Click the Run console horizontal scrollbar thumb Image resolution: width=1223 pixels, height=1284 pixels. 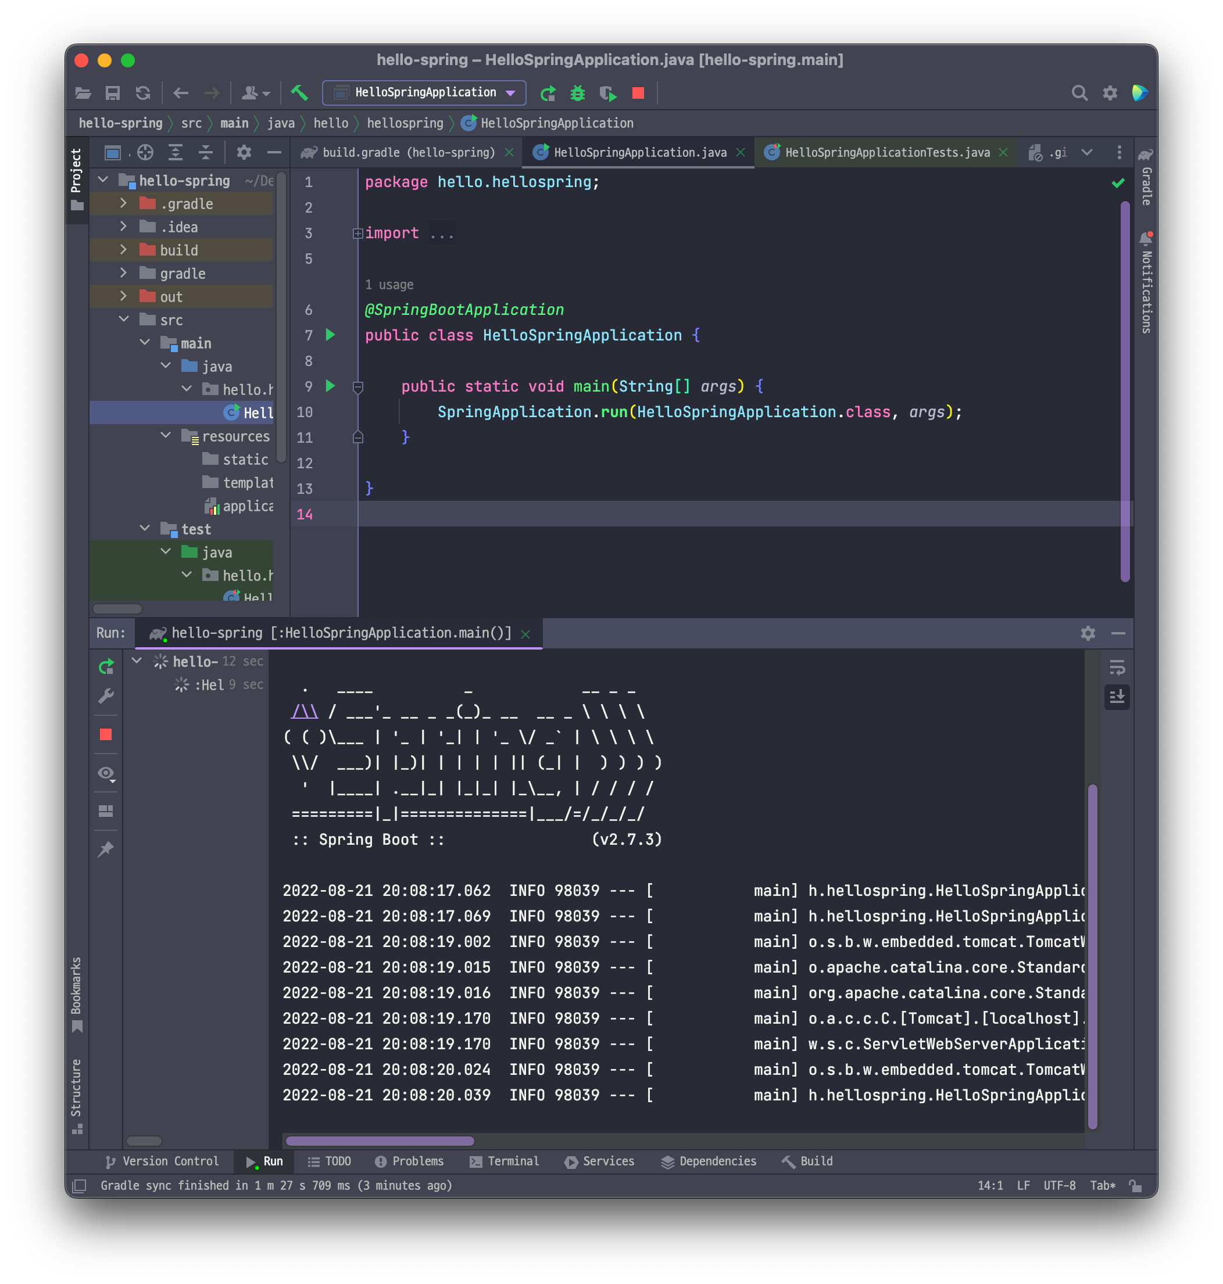click(x=380, y=1140)
